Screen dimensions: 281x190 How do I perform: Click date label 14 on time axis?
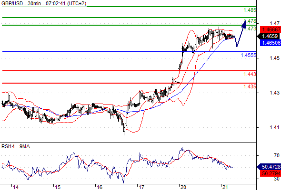(16, 187)
